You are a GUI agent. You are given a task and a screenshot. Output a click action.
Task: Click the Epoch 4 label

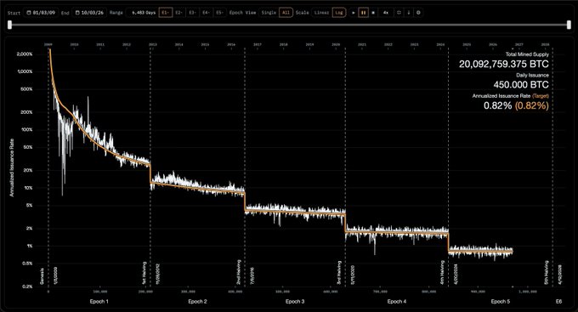point(397,301)
